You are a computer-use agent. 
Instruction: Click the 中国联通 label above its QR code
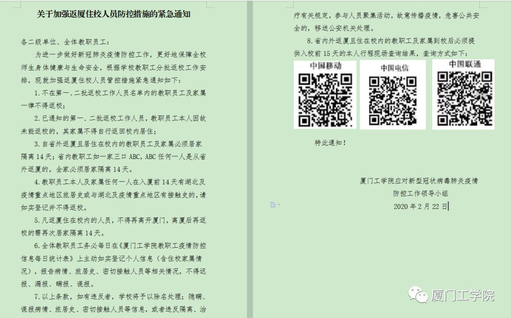[x=464, y=64]
